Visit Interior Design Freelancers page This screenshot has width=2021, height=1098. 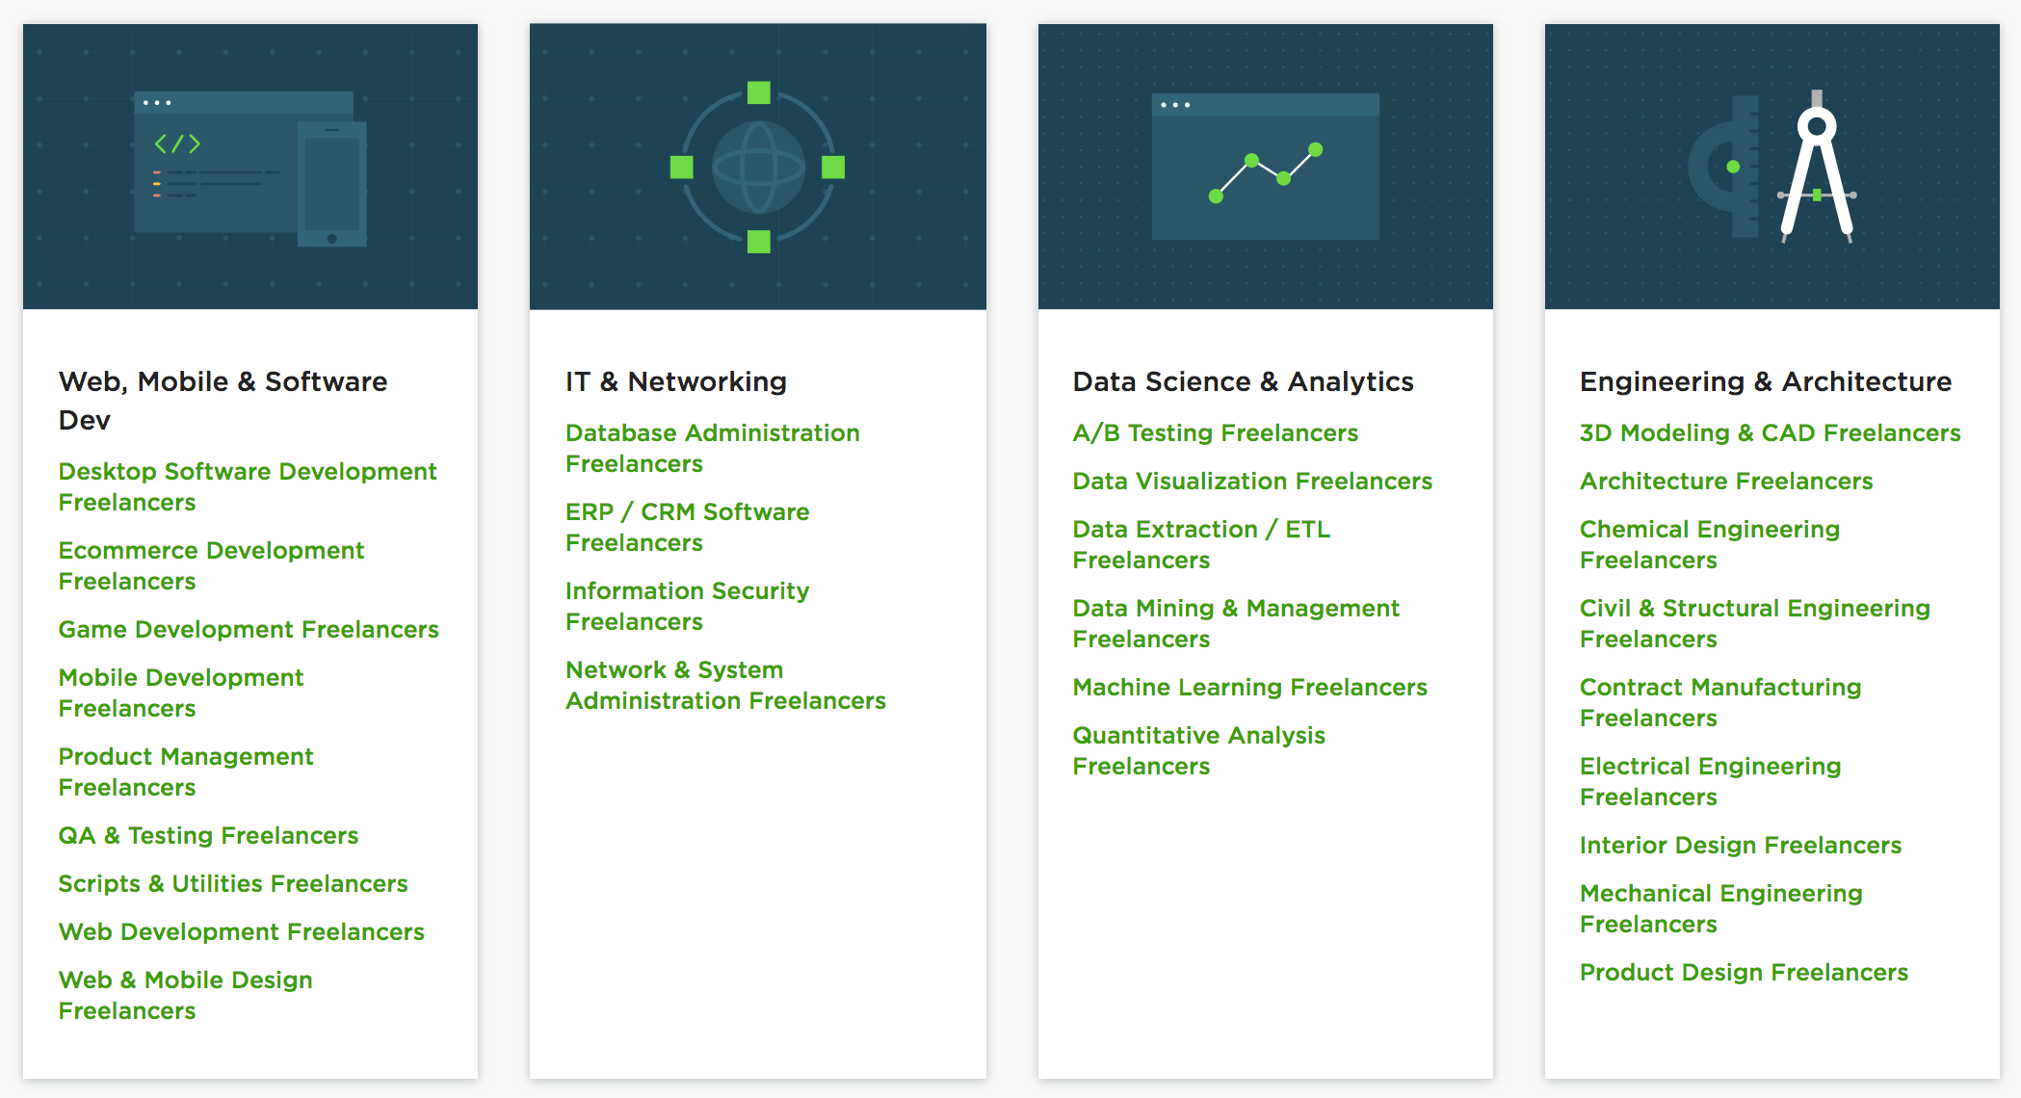coord(1740,845)
